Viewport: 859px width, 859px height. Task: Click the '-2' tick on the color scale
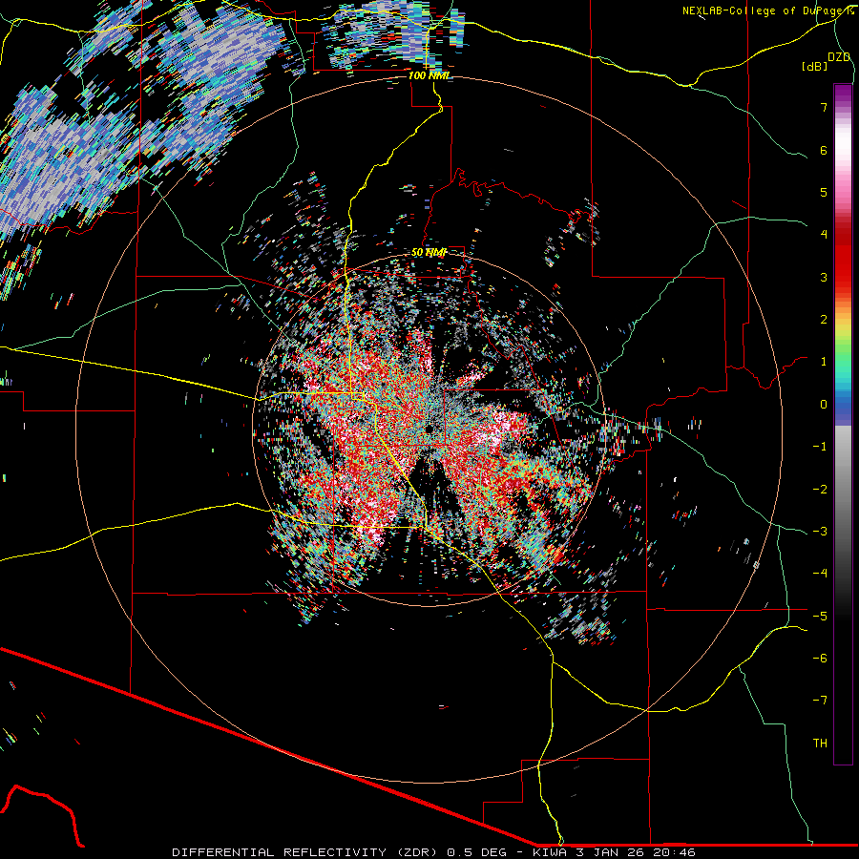[x=820, y=490]
